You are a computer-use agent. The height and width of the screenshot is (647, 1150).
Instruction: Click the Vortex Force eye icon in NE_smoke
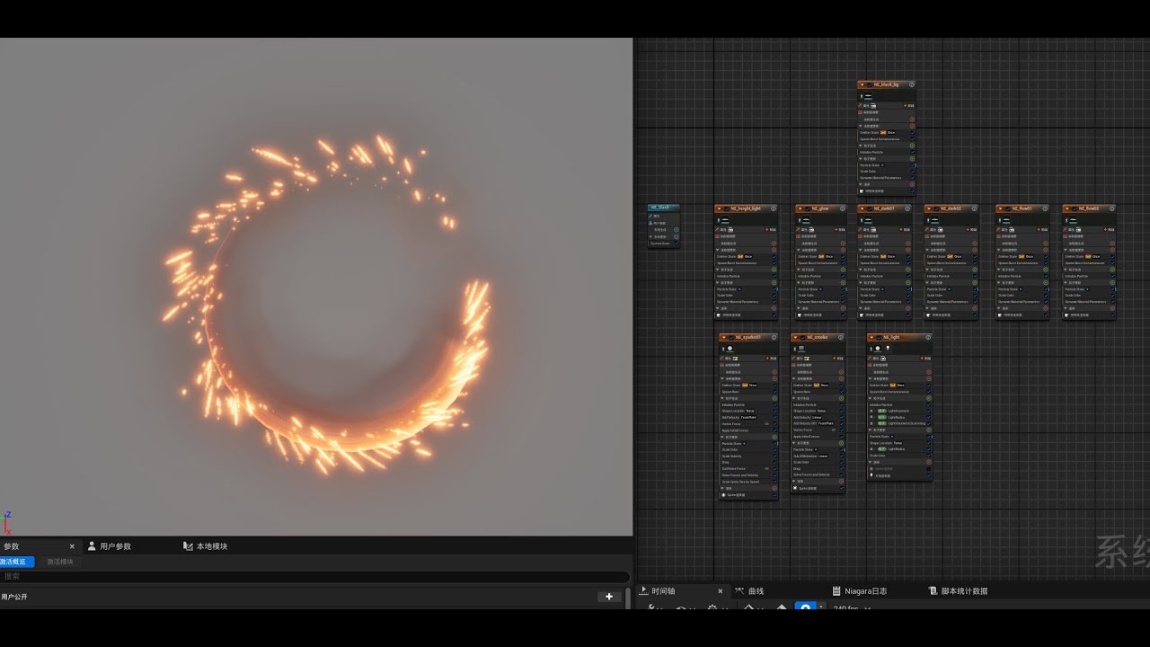(834, 430)
